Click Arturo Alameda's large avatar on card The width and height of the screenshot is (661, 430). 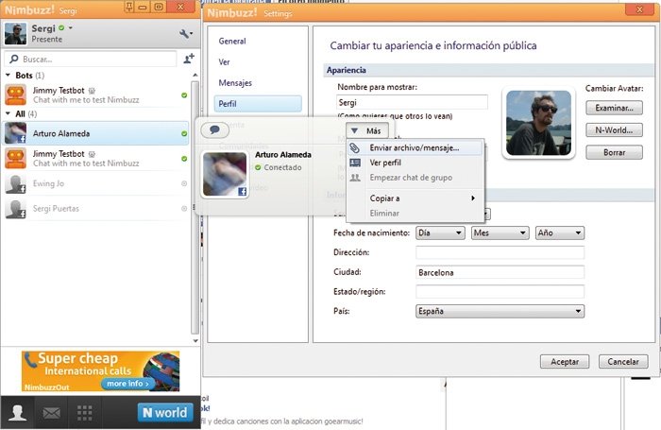[225, 174]
